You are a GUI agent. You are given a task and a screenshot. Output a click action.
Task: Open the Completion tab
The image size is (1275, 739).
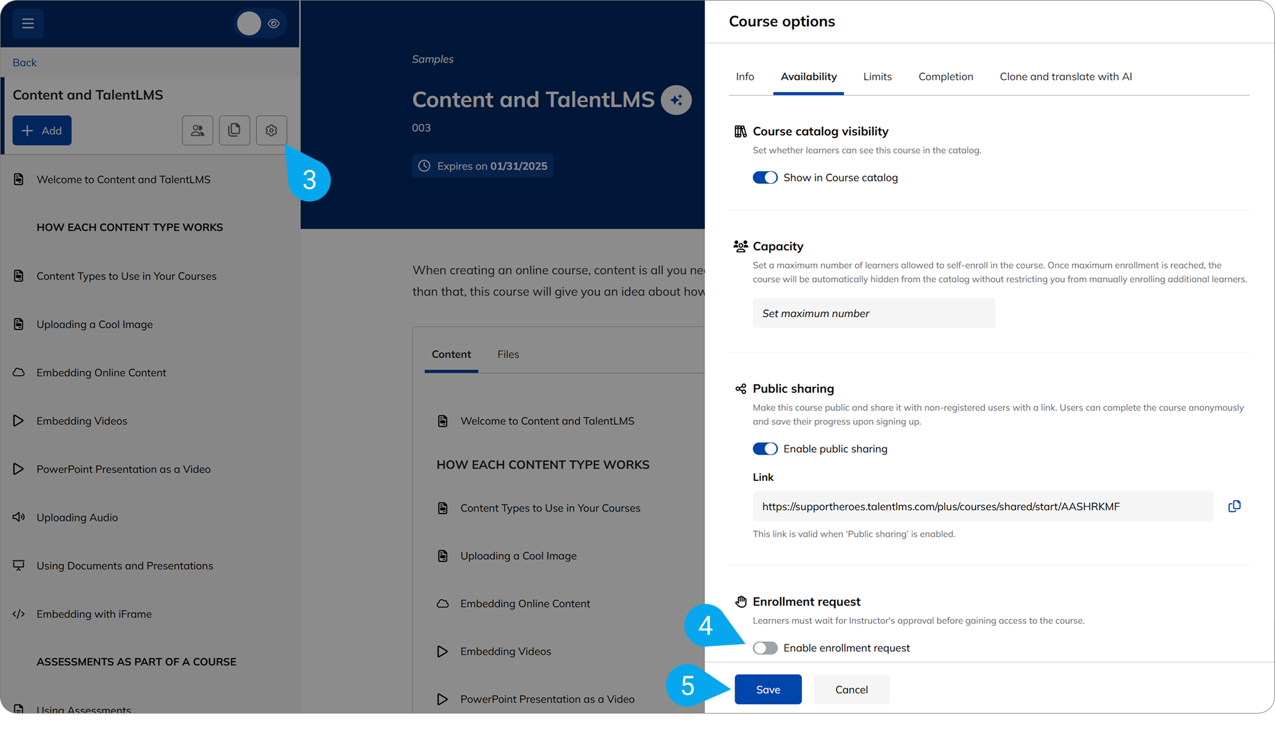(x=945, y=77)
